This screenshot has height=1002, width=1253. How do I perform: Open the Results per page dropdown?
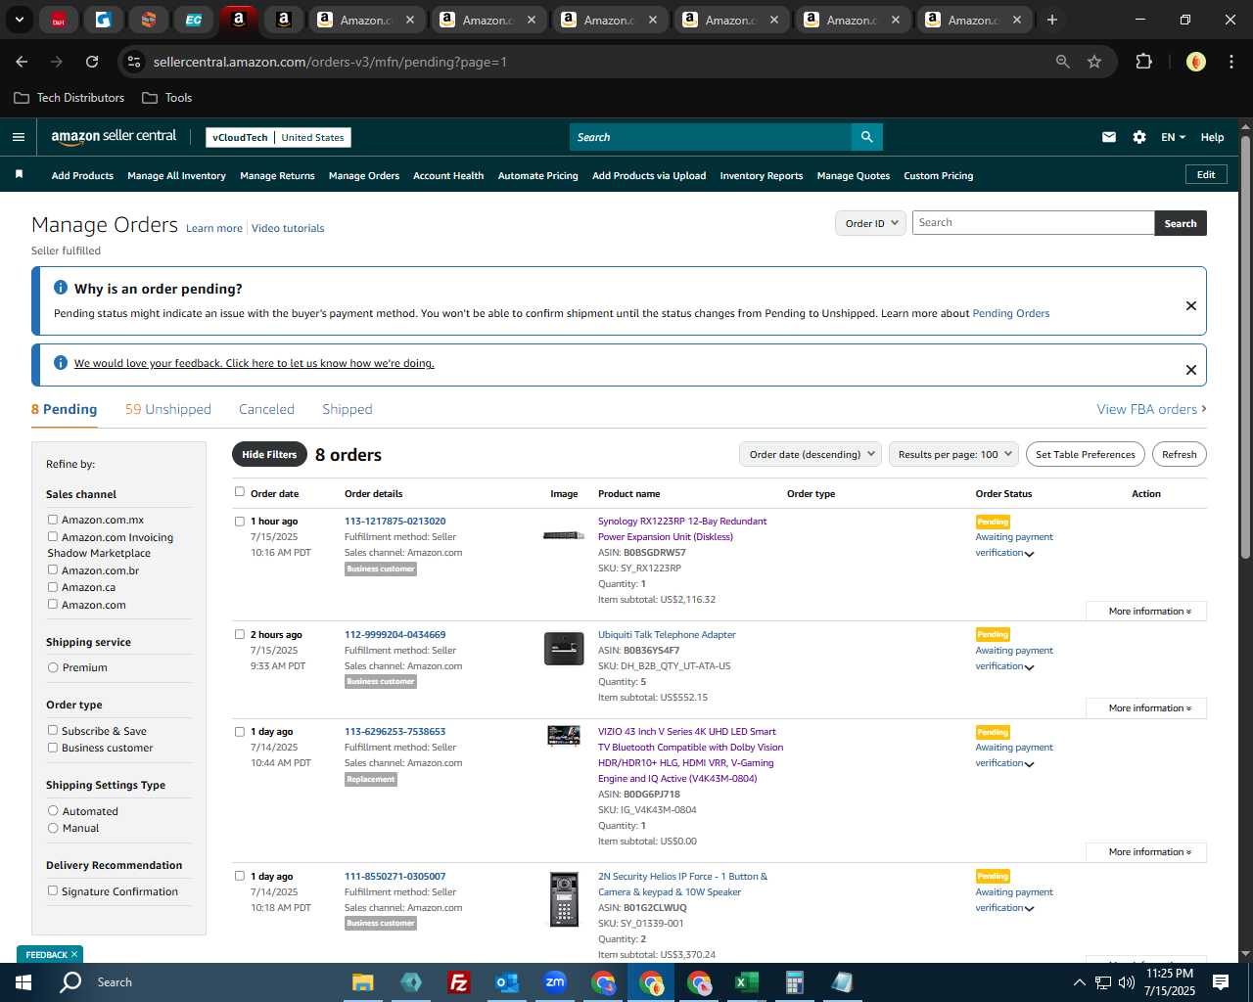[x=954, y=454]
